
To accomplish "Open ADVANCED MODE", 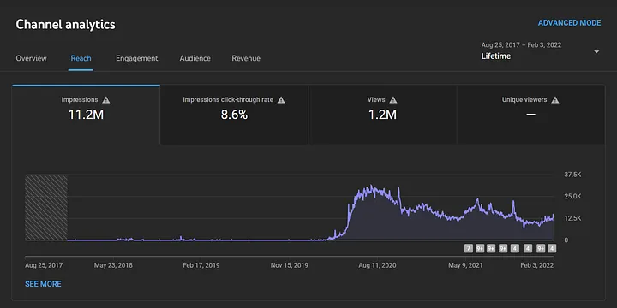I will (x=569, y=23).
